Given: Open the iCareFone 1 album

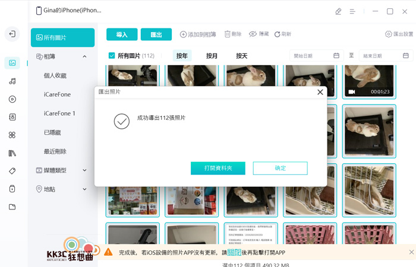Looking at the screenshot, I should tap(59, 113).
